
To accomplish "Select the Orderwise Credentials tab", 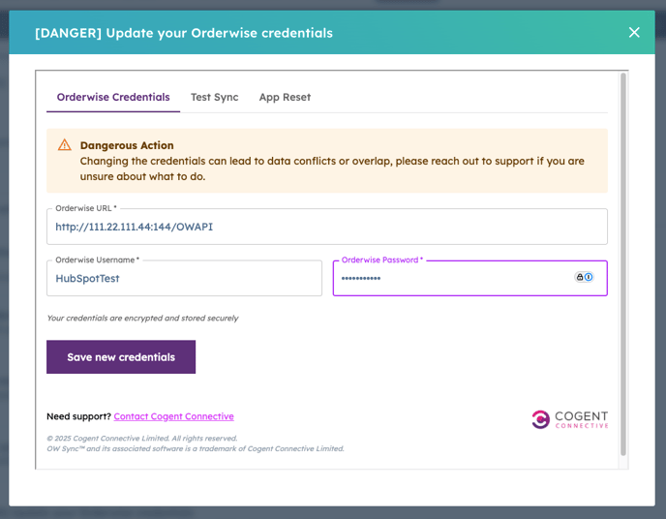I will click(x=113, y=97).
